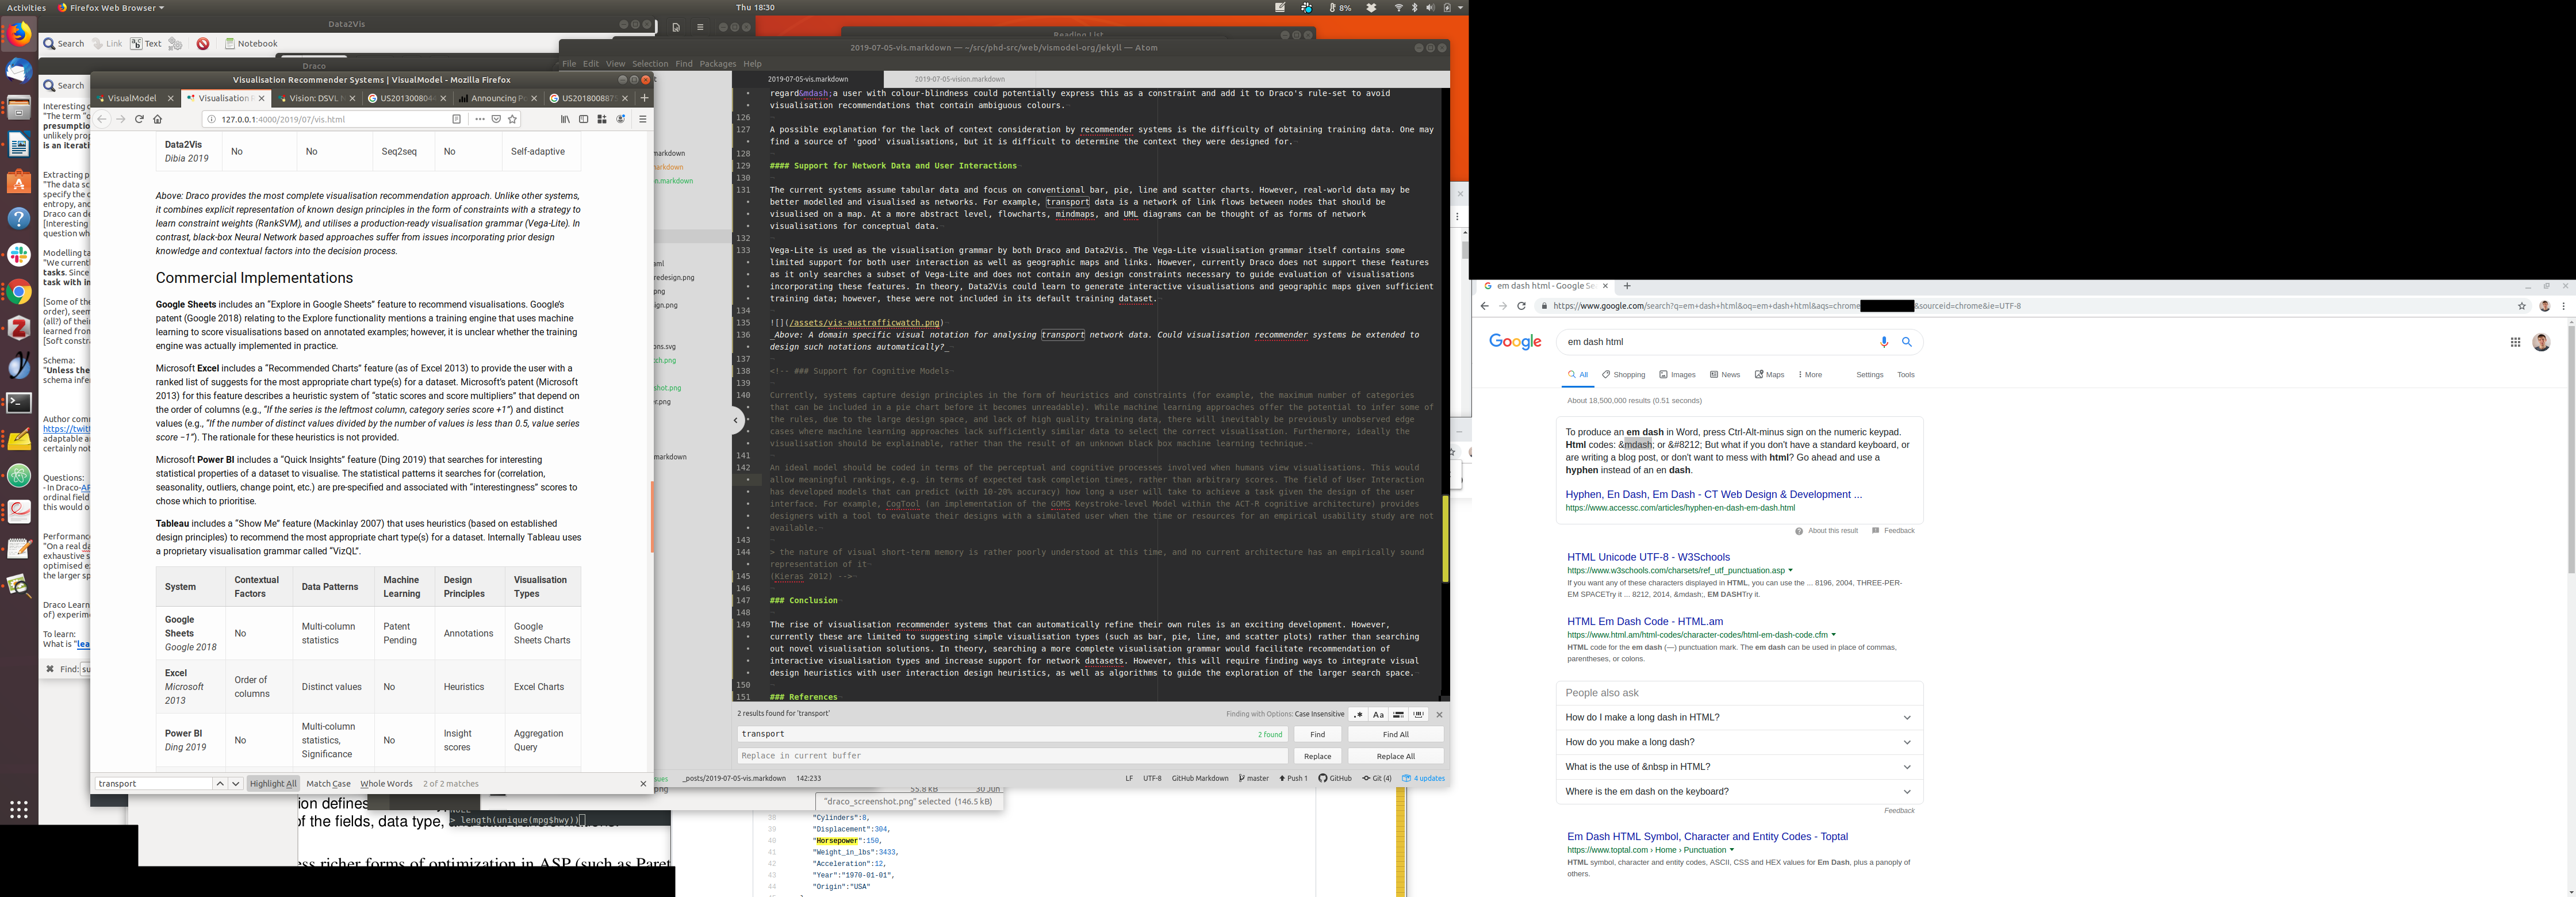Enable Whole Words in Firefox find bar
2576x897 pixels.
(x=386, y=784)
